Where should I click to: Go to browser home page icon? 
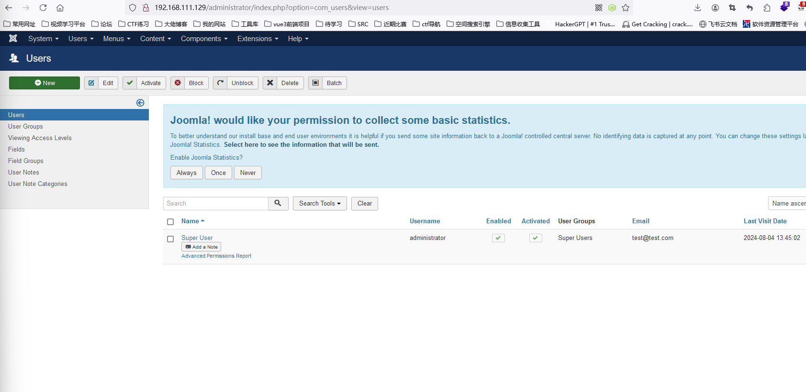tap(60, 8)
